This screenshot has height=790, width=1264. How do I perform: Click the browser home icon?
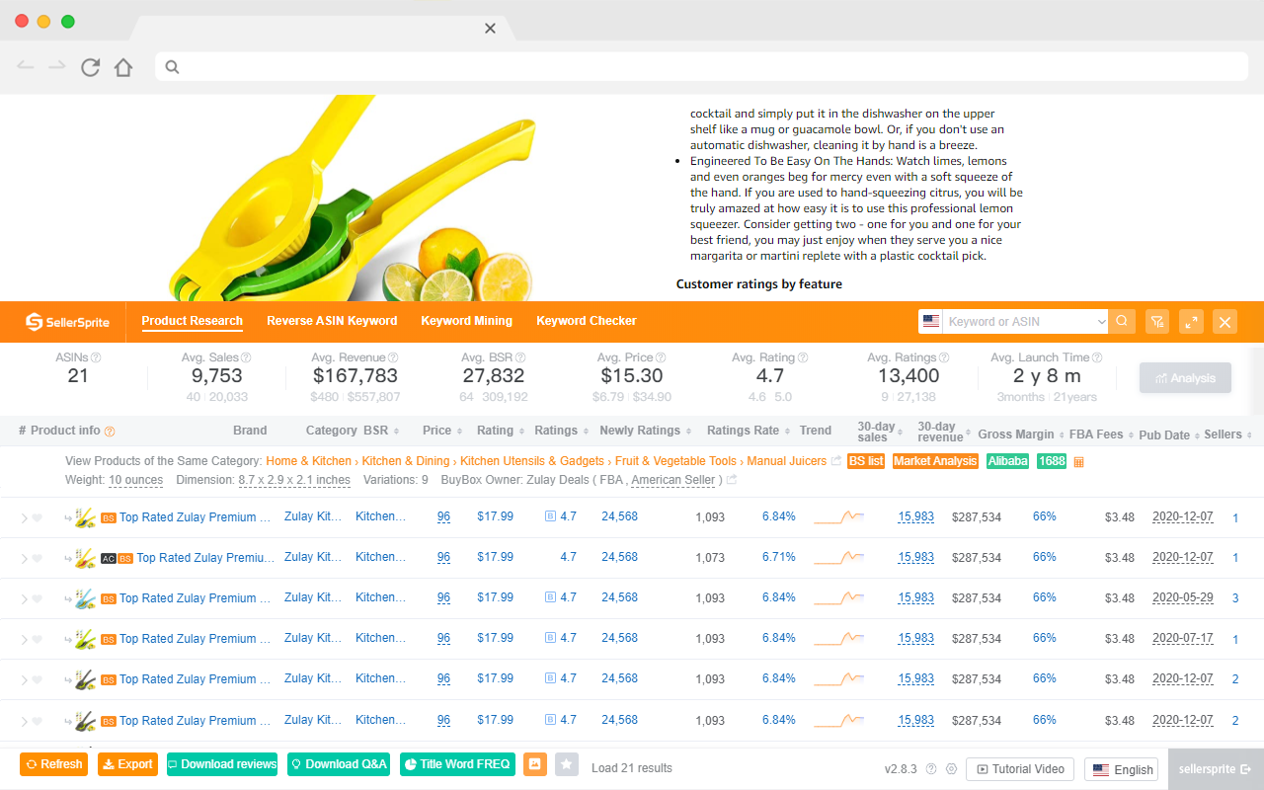click(123, 67)
